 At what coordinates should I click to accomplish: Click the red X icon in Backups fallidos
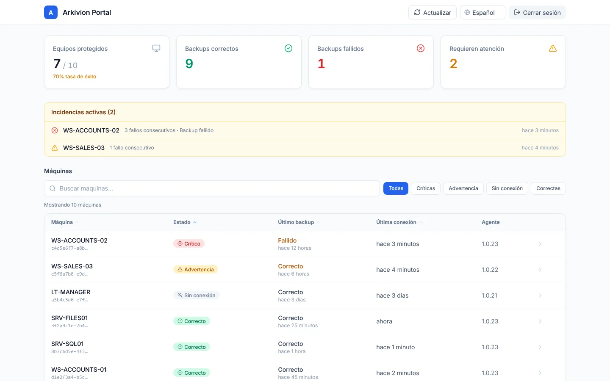pyautogui.click(x=421, y=48)
